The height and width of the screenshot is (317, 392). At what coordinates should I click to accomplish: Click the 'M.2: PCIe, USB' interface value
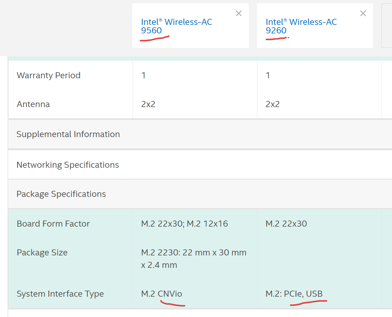(294, 294)
